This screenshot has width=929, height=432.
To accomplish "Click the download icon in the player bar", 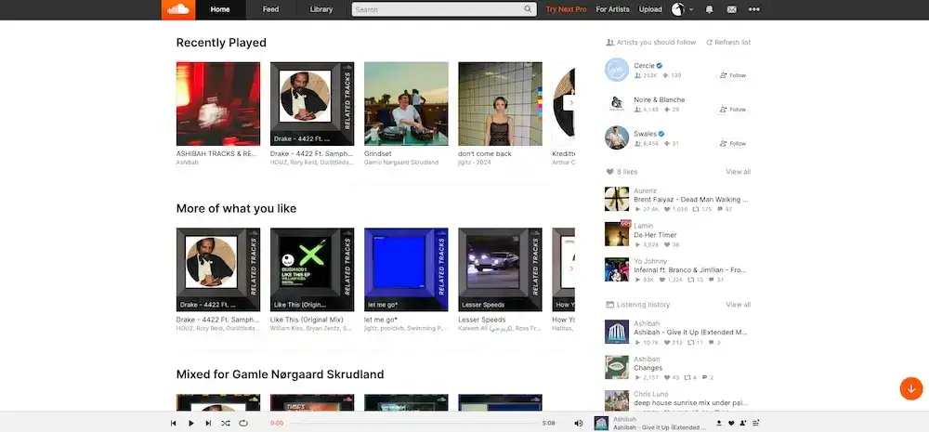I will pyautogui.click(x=719, y=423).
